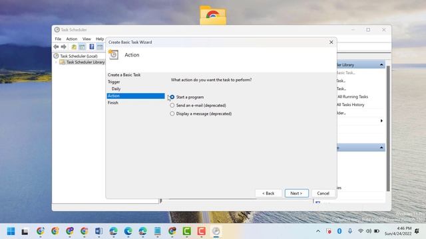Click the volume speaker tray icon

point(368,231)
